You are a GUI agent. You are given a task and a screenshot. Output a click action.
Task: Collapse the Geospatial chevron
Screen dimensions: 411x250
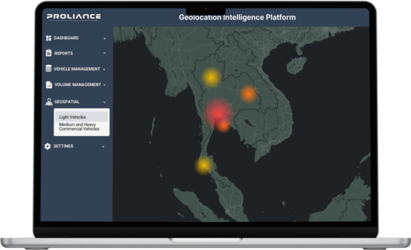(x=104, y=102)
